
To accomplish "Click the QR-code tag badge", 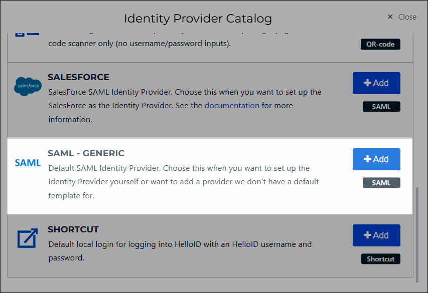I will tap(380, 44).
